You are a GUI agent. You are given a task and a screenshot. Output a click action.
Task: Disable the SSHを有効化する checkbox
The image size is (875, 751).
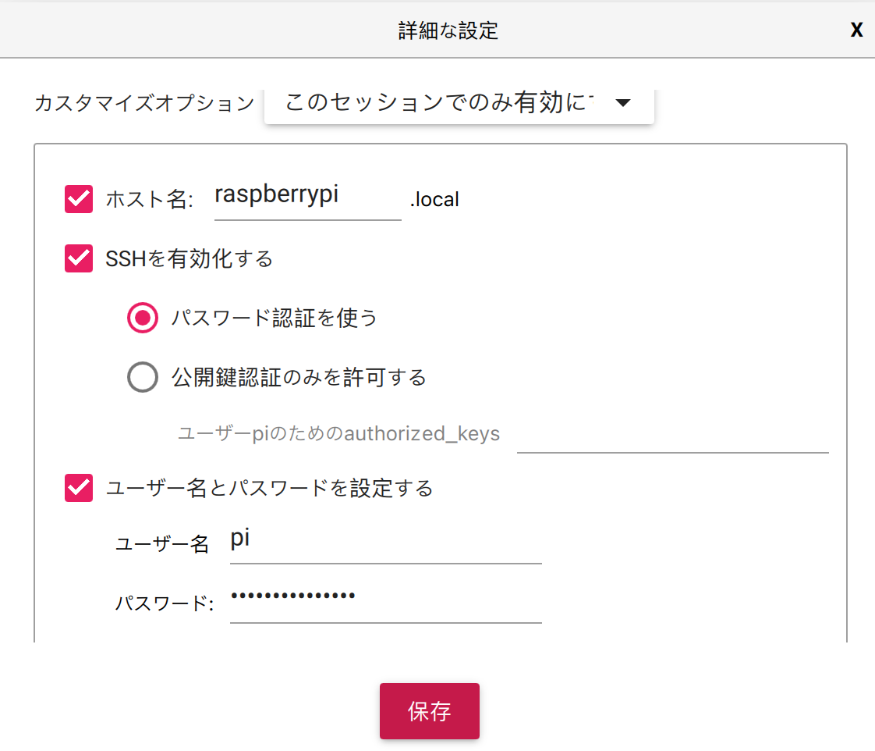pyautogui.click(x=79, y=258)
